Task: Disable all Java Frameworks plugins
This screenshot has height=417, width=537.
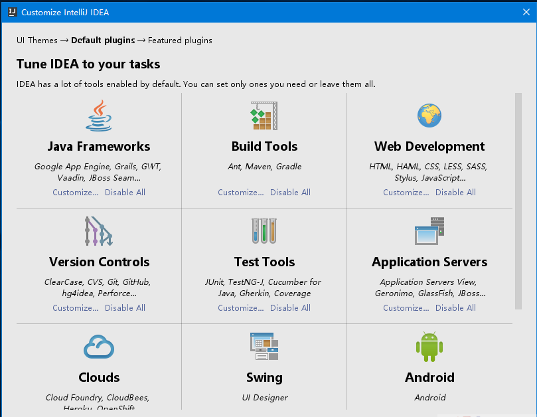Action: [x=125, y=192]
